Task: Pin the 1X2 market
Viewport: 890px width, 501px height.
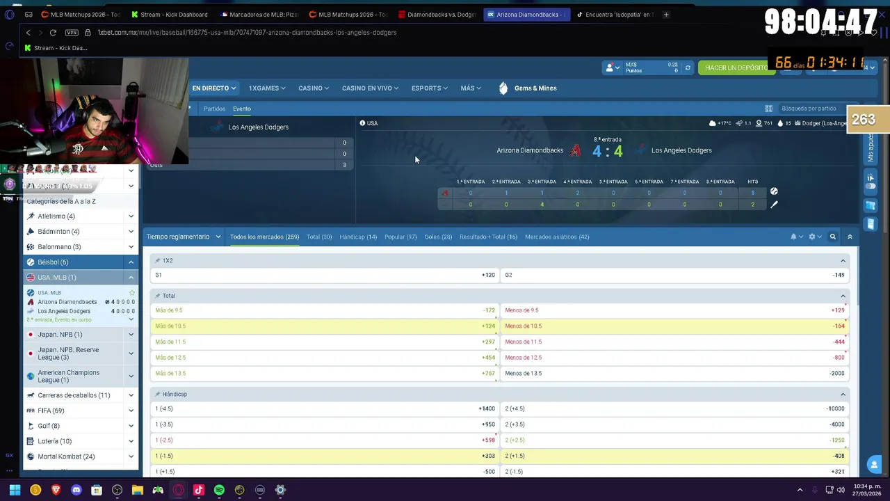Action: coord(158,260)
